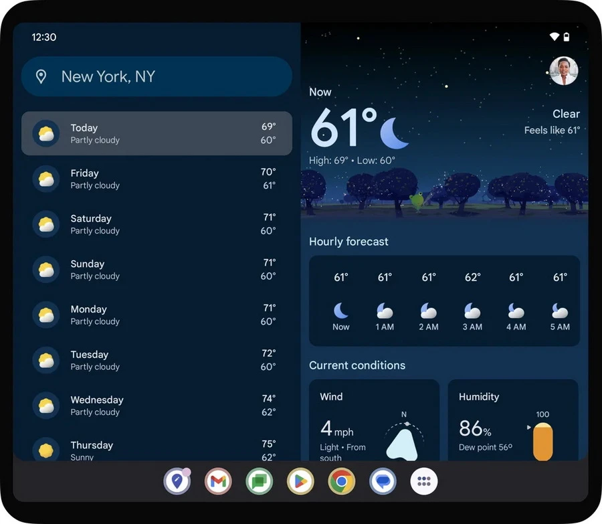This screenshot has height=524, width=602.
Task: Click the New York, NY location field
Action: pyautogui.click(x=157, y=77)
